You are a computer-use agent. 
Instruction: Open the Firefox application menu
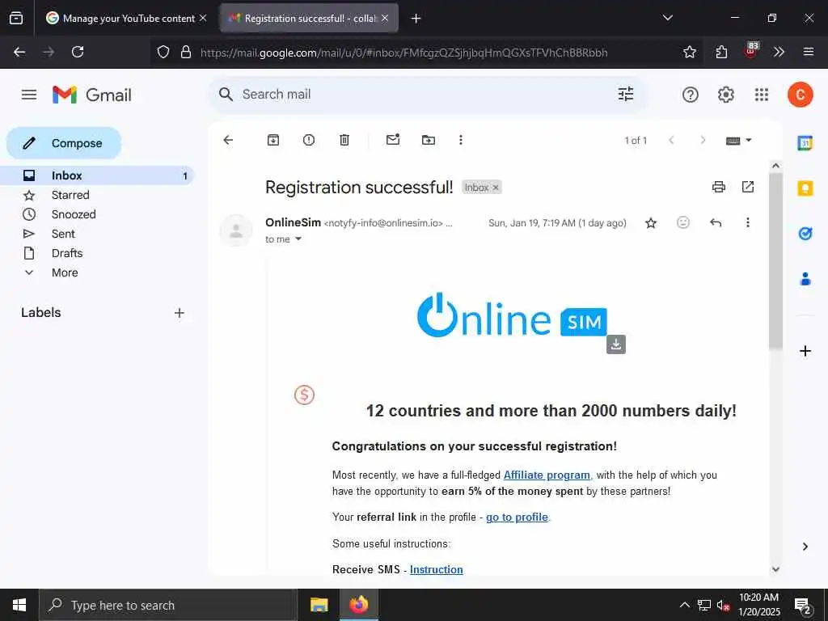808,52
